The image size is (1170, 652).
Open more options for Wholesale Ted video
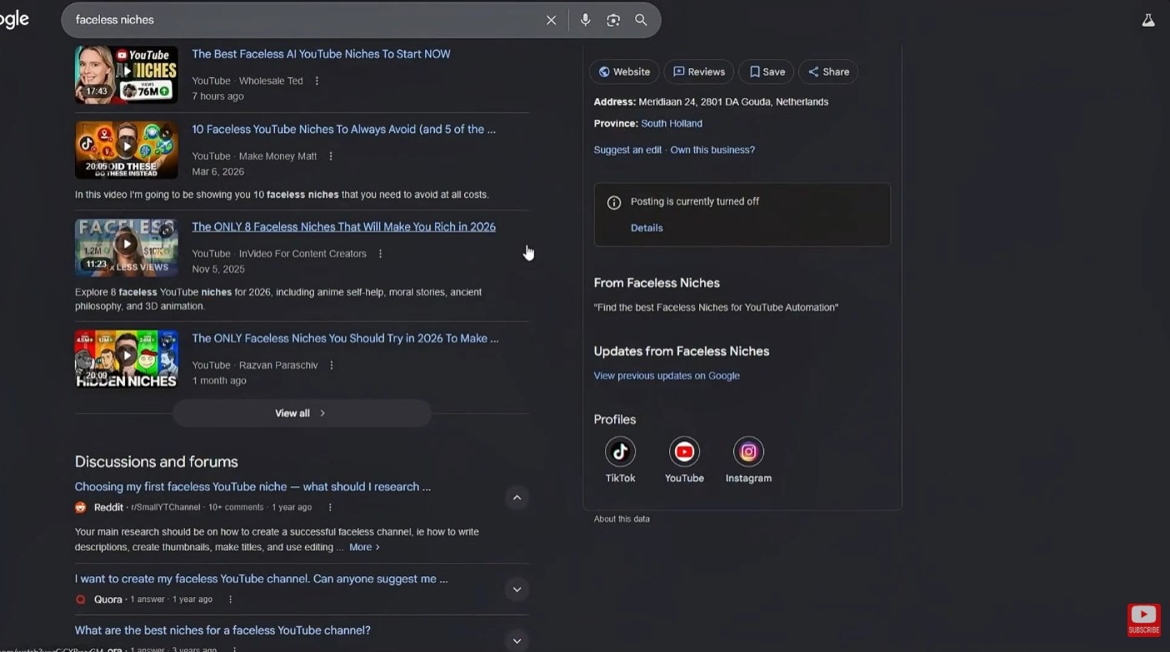pos(317,81)
